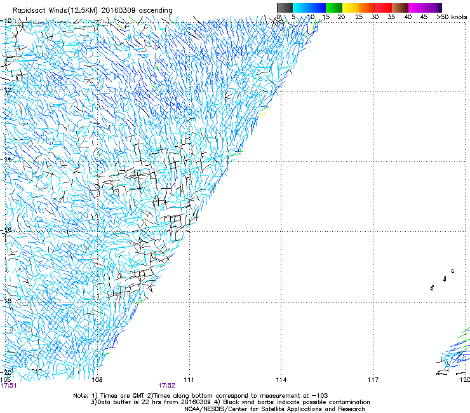Click the '25' legend scale label
Viewport: 470px width, 413px height.
(x=358, y=17)
